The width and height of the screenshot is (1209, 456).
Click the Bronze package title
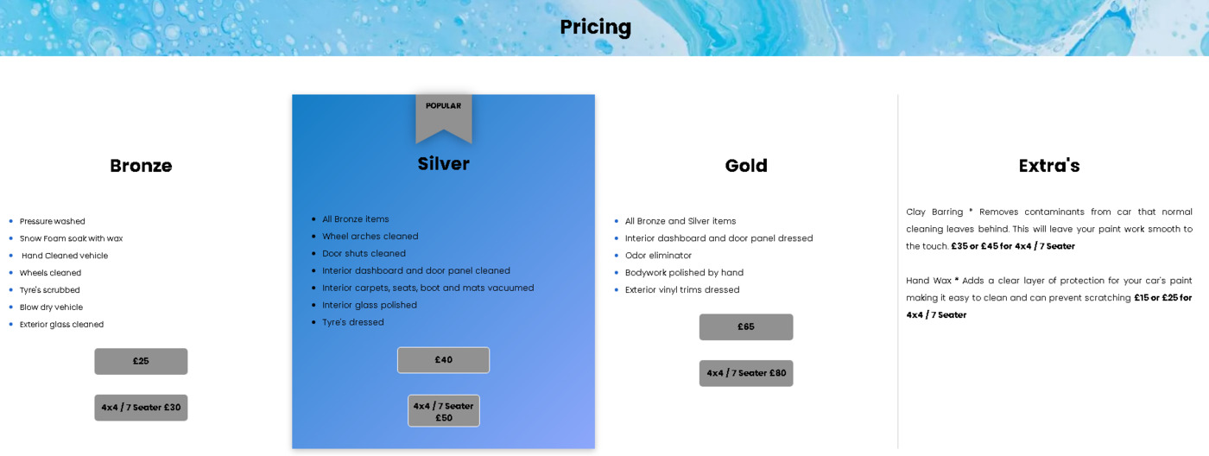point(141,166)
